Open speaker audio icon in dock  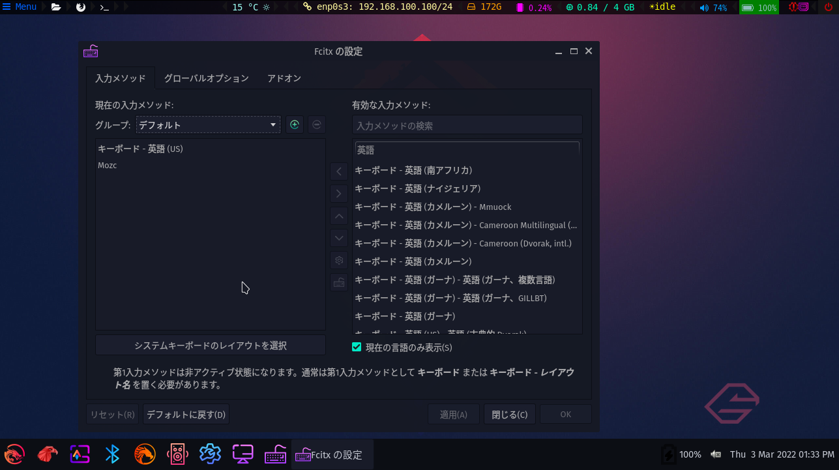(x=177, y=454)
